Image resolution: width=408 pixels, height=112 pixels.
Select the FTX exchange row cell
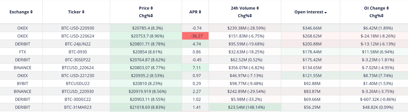click(22, 52)
